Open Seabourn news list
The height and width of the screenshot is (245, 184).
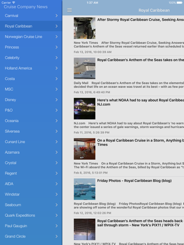click(x=31, y=205)
